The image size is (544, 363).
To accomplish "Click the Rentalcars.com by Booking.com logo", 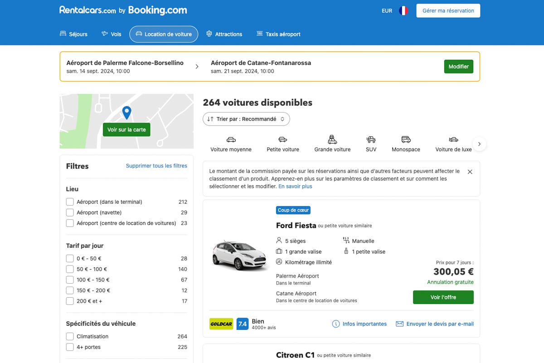I will click(123, 10).
